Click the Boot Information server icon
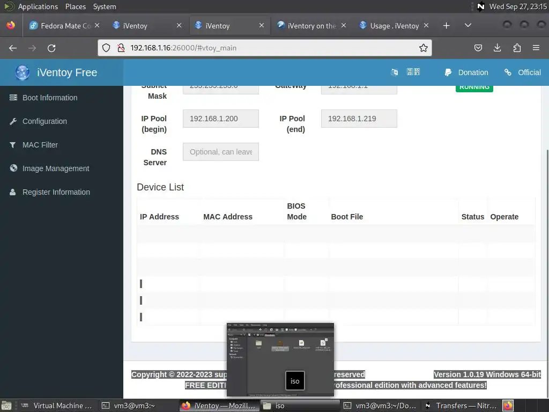The width and height of the screenshot is (549, 412). point(13,98)
